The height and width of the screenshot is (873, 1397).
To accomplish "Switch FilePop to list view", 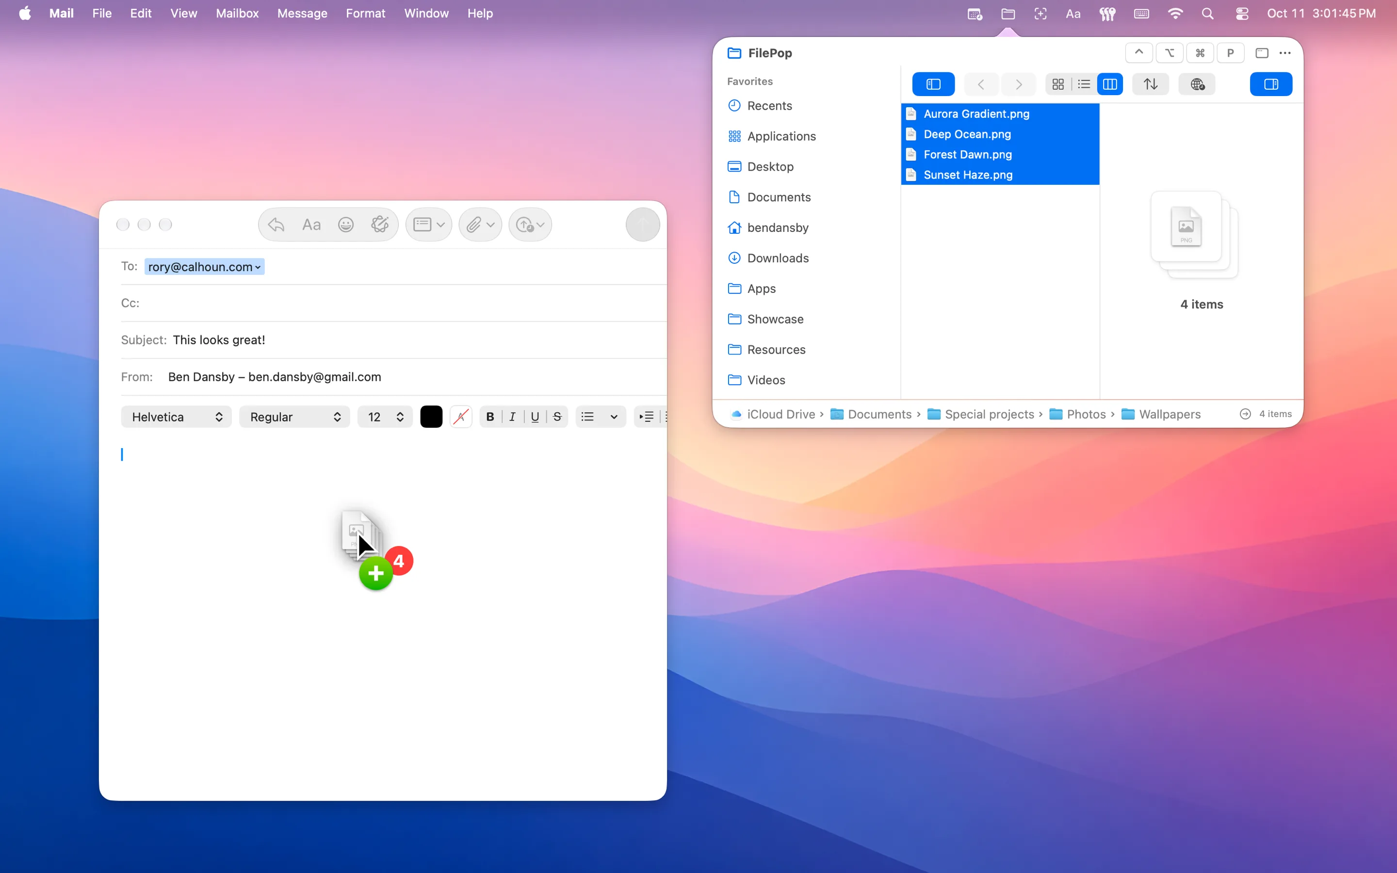I will click(x=1084, y=84).
